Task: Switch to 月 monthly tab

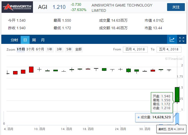Action: tap(43, 40)
